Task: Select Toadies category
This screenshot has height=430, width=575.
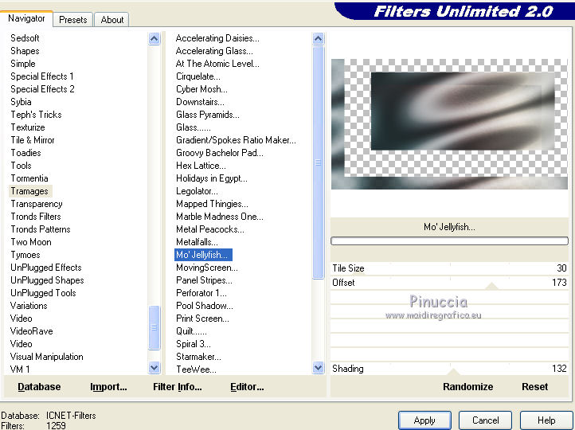Action: [x=25, y=153]
